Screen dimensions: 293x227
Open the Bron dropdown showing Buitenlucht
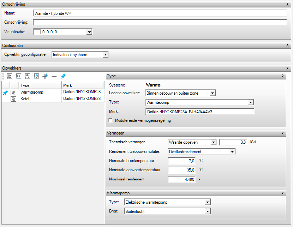tap(207, 211)
